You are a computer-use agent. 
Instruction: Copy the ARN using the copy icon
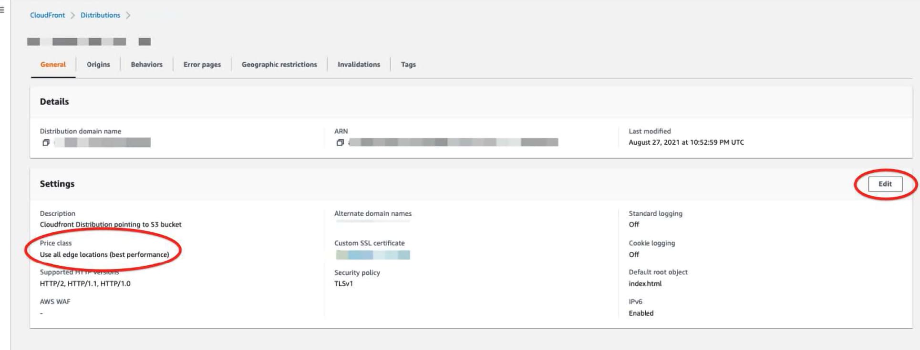click(x=340, y=142)
